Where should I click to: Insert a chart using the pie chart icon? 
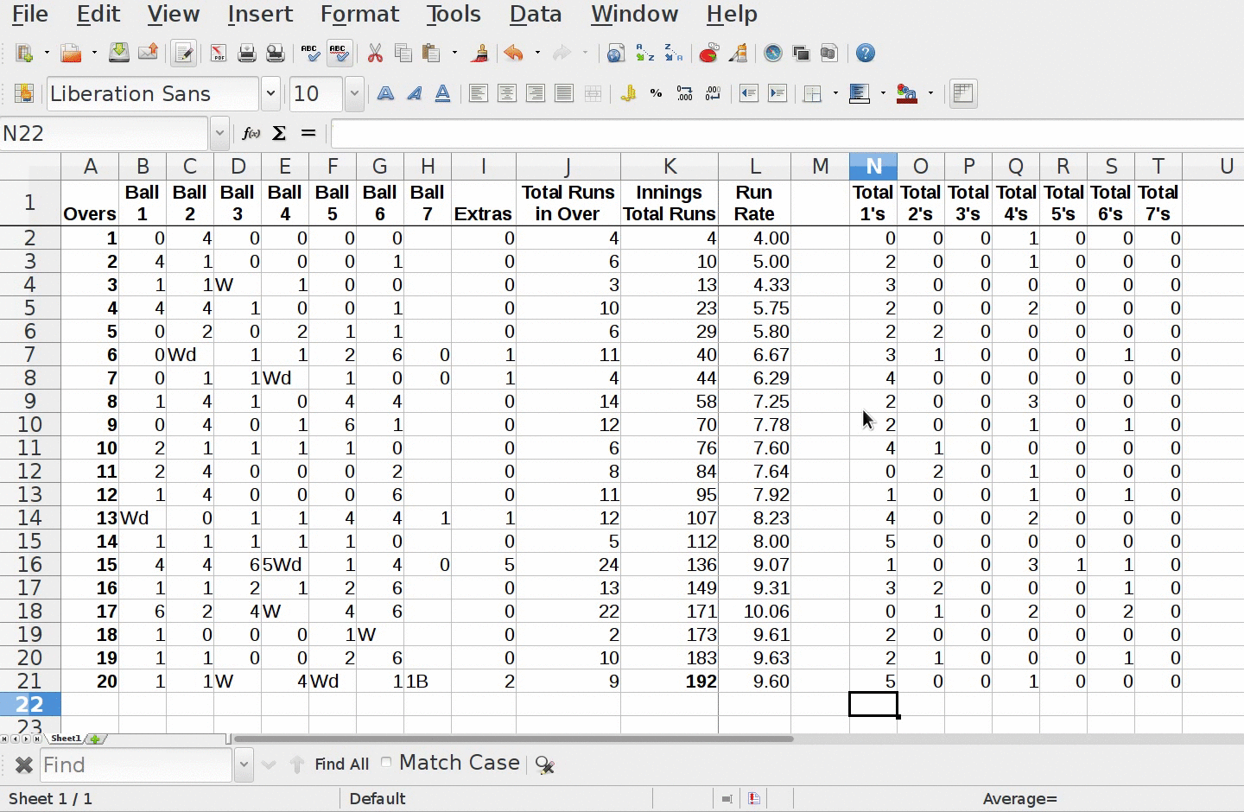[x=708, y=54]
